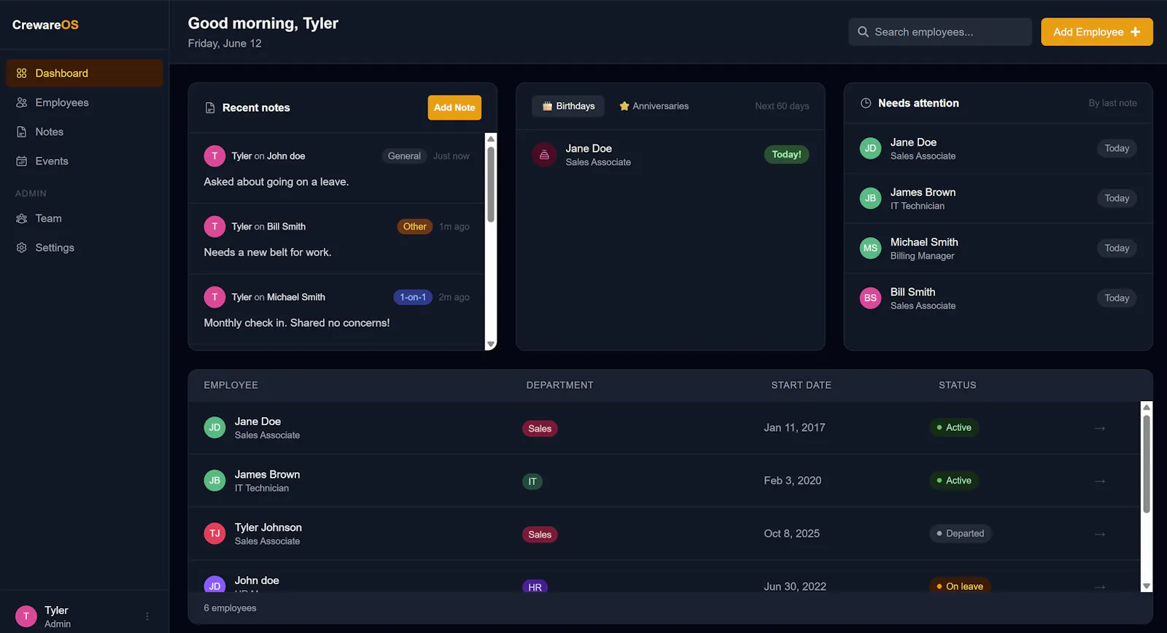The width and height of the screenshot is (1167, 633).
Task: Click the '6 employees' count text
Action: click(x=230, y=608)
